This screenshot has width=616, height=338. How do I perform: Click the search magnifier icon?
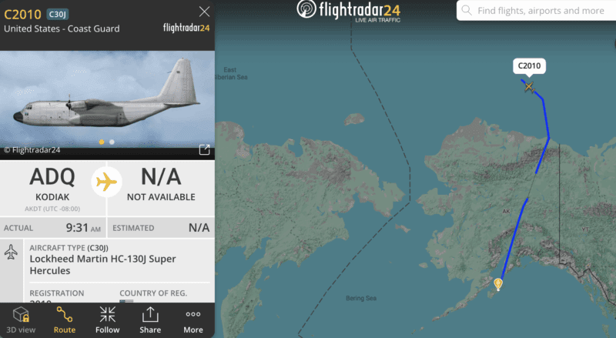(x=467, y=10)
